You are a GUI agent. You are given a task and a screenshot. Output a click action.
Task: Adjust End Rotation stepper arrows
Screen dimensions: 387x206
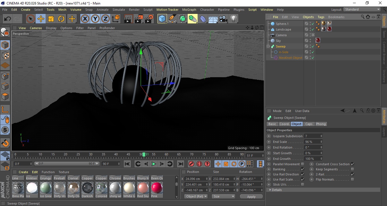pos(321,147)
